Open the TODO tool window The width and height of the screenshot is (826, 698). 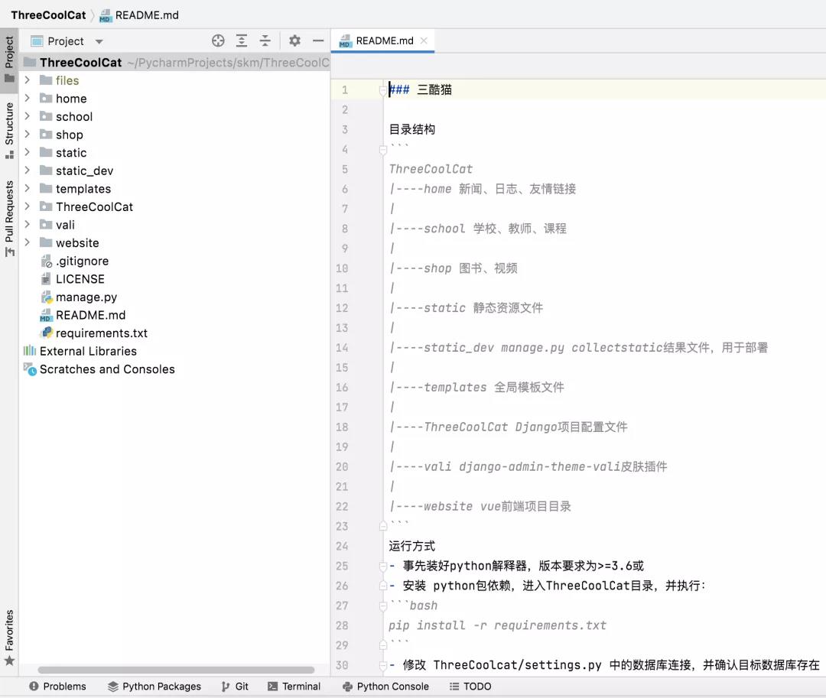(x=470, y=687)
